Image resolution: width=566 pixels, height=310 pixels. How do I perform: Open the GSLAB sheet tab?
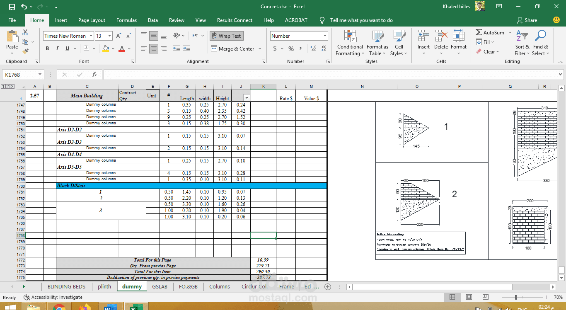coord(160,286)
